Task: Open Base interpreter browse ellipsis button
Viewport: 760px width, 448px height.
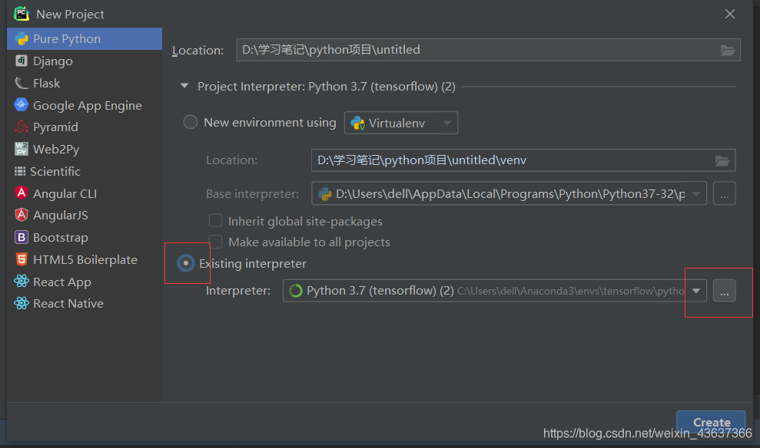Action: pos(724,193)
